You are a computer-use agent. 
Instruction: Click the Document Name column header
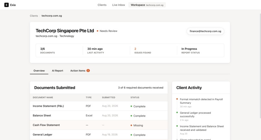click(x=43, y=98)
